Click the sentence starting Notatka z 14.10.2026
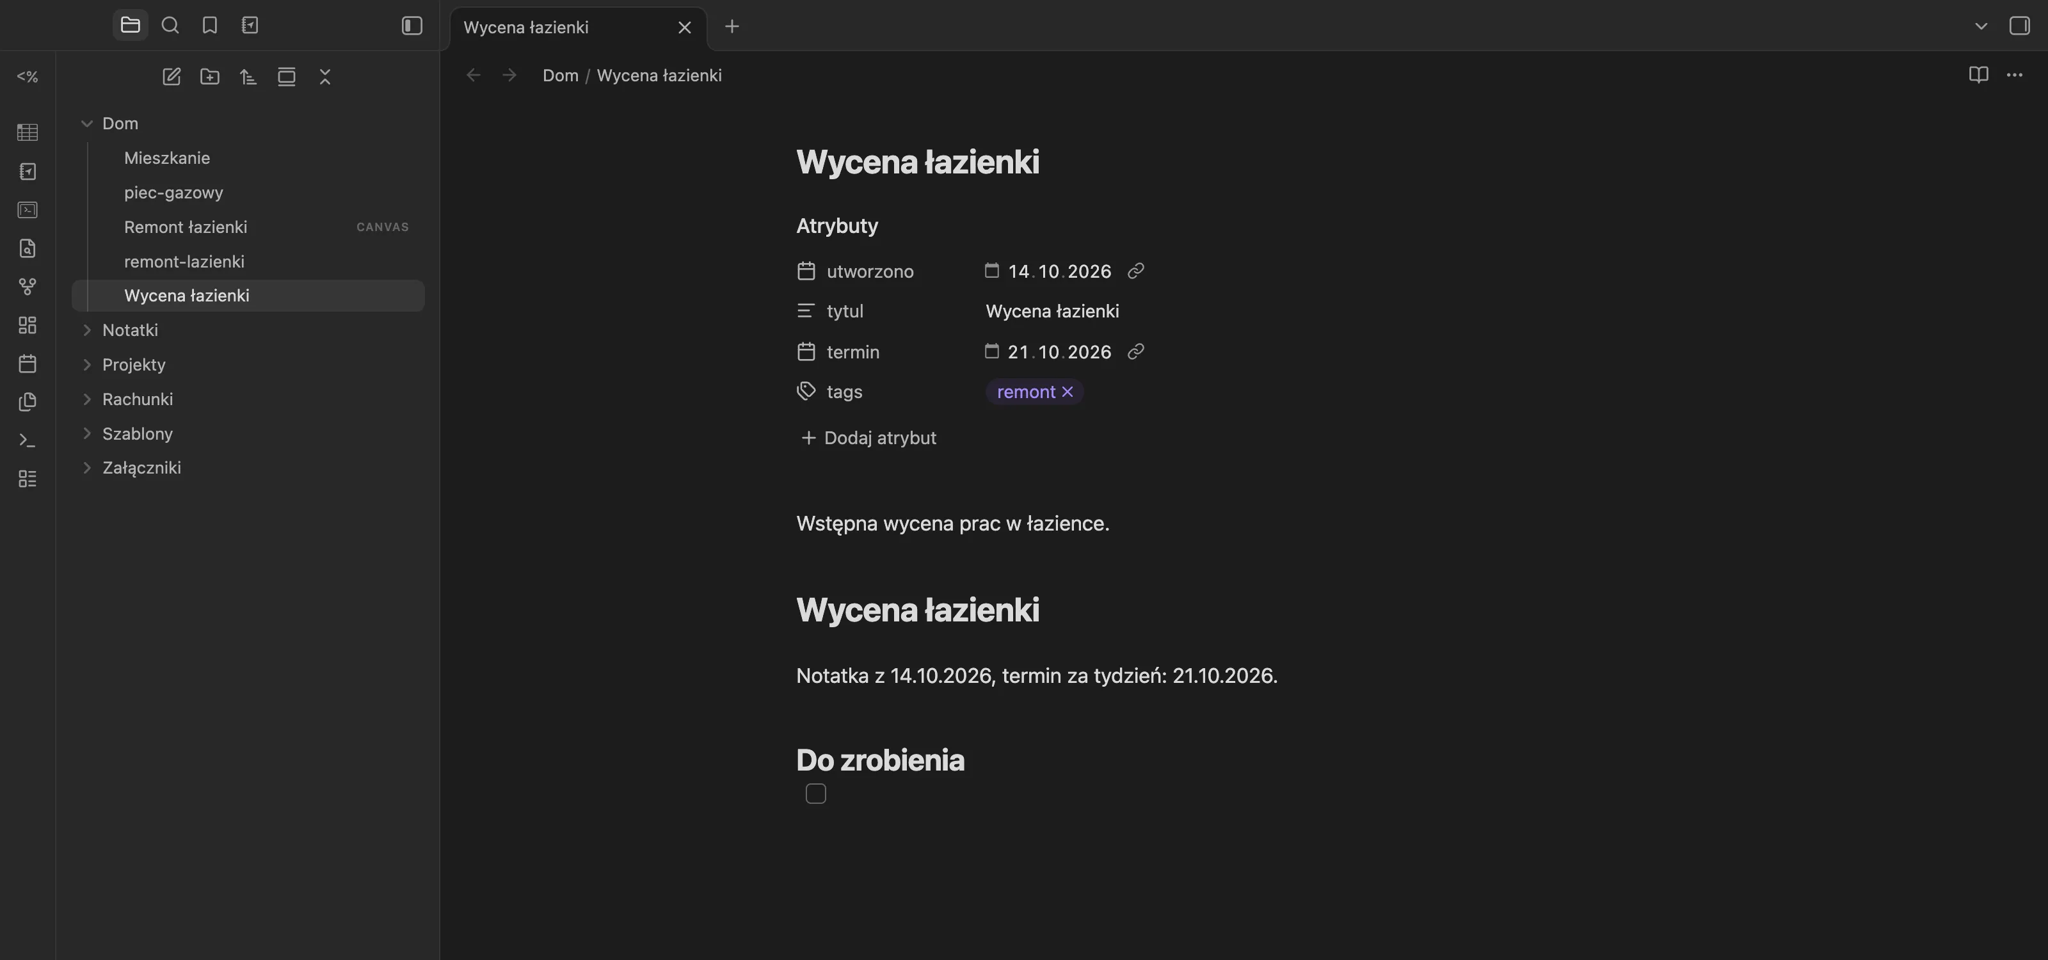The width and height of the screenshot is (2048, 960). (1037, 675)
